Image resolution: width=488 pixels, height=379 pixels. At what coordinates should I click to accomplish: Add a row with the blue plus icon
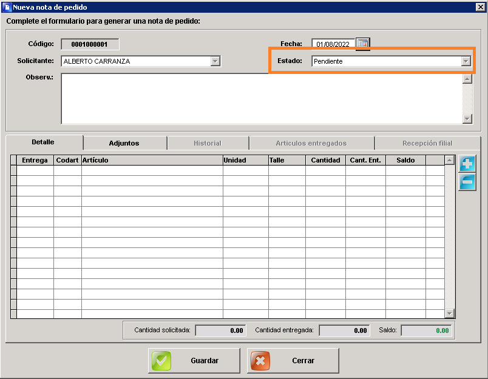pos(467,164)
